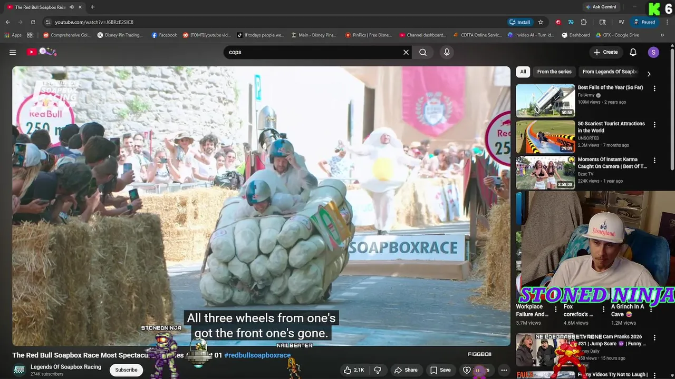
Task: Open the red Opera-style extension icon
Action: [x=558, y=22]
